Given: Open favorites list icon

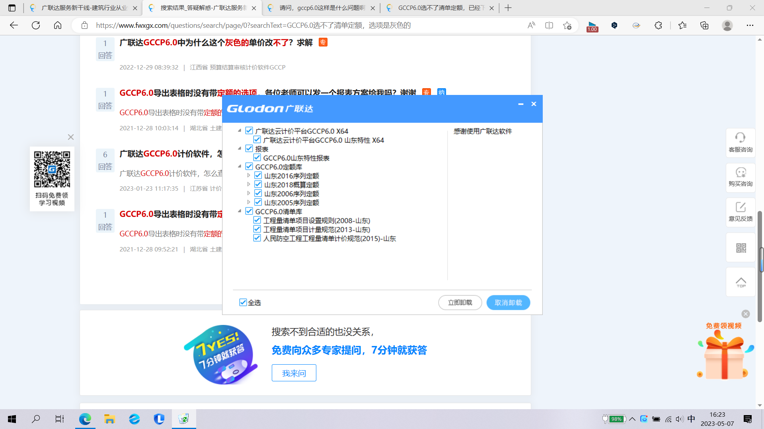Looking at the screenshot, I should click(x=682, y=25).
